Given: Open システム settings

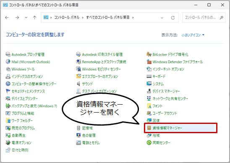Looking at the screenshot, I should tap(155, 84).
